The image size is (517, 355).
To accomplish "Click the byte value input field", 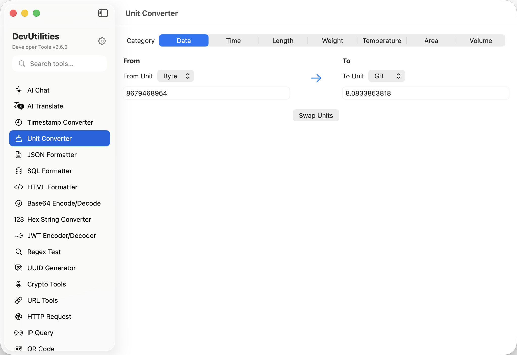I will point(206,93).
